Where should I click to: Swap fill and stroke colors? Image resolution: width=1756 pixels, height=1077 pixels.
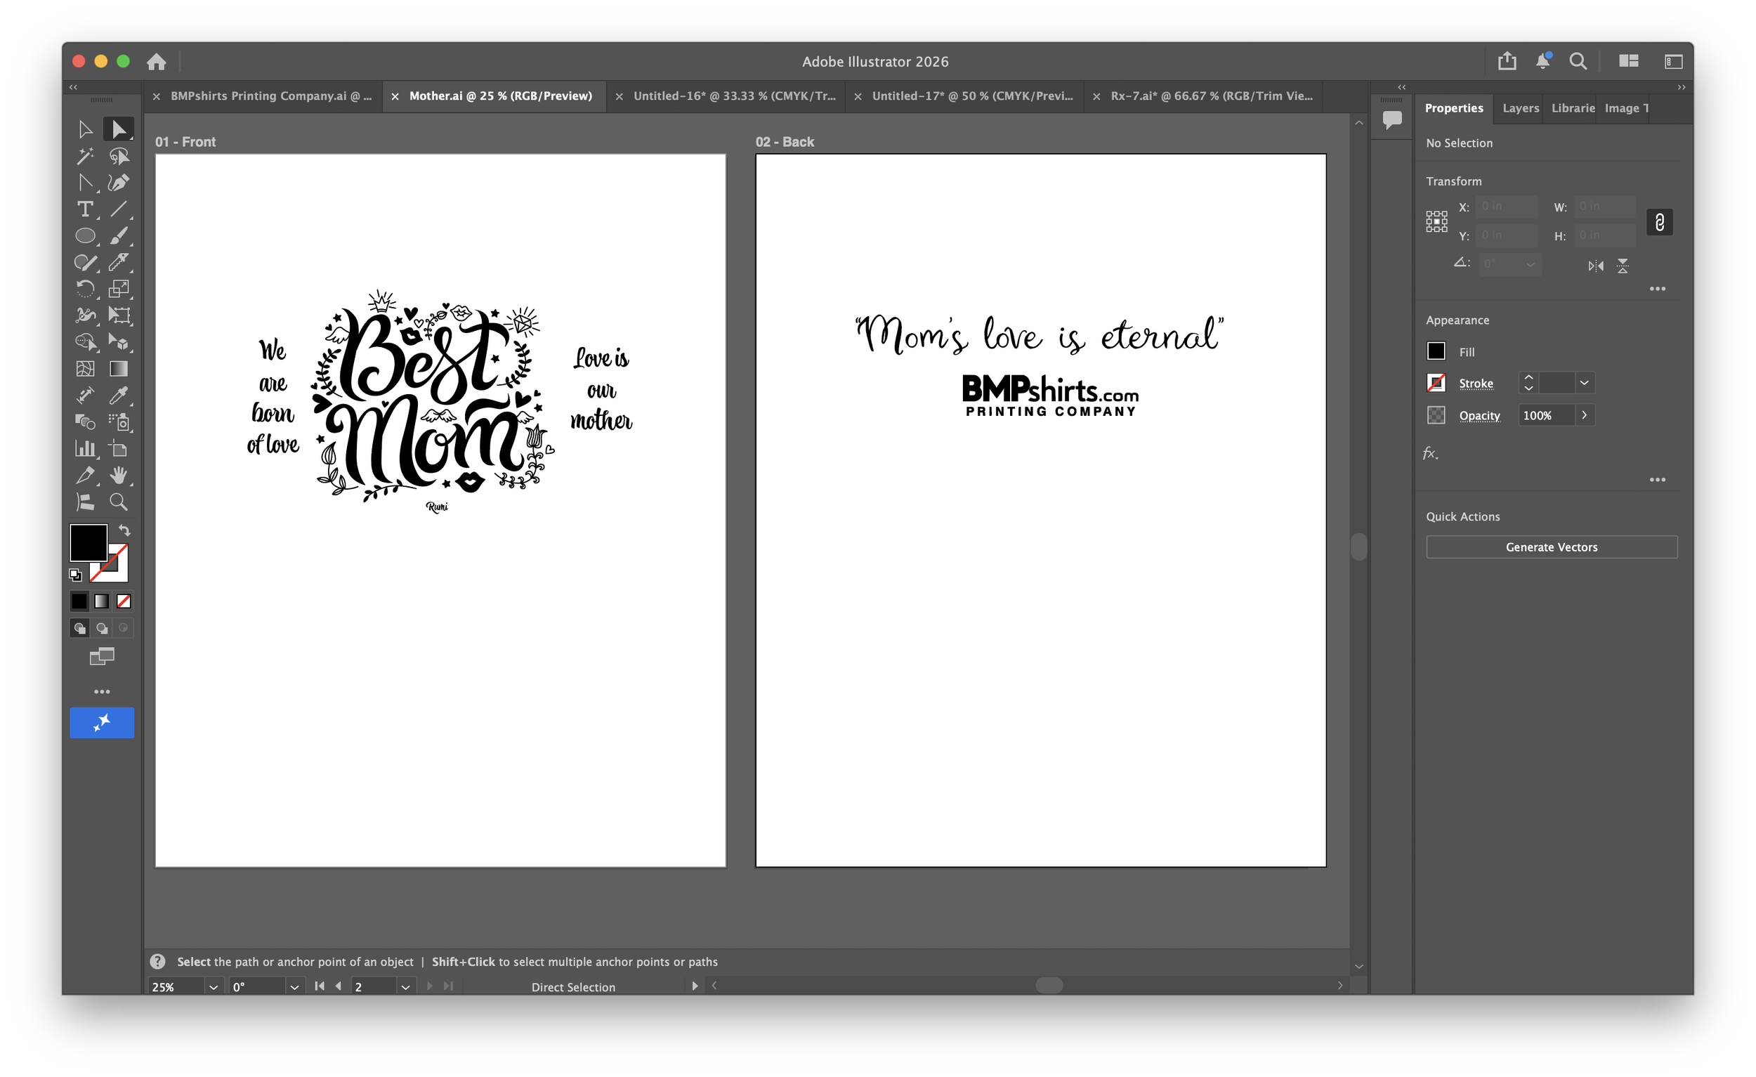tap(124, 530)
